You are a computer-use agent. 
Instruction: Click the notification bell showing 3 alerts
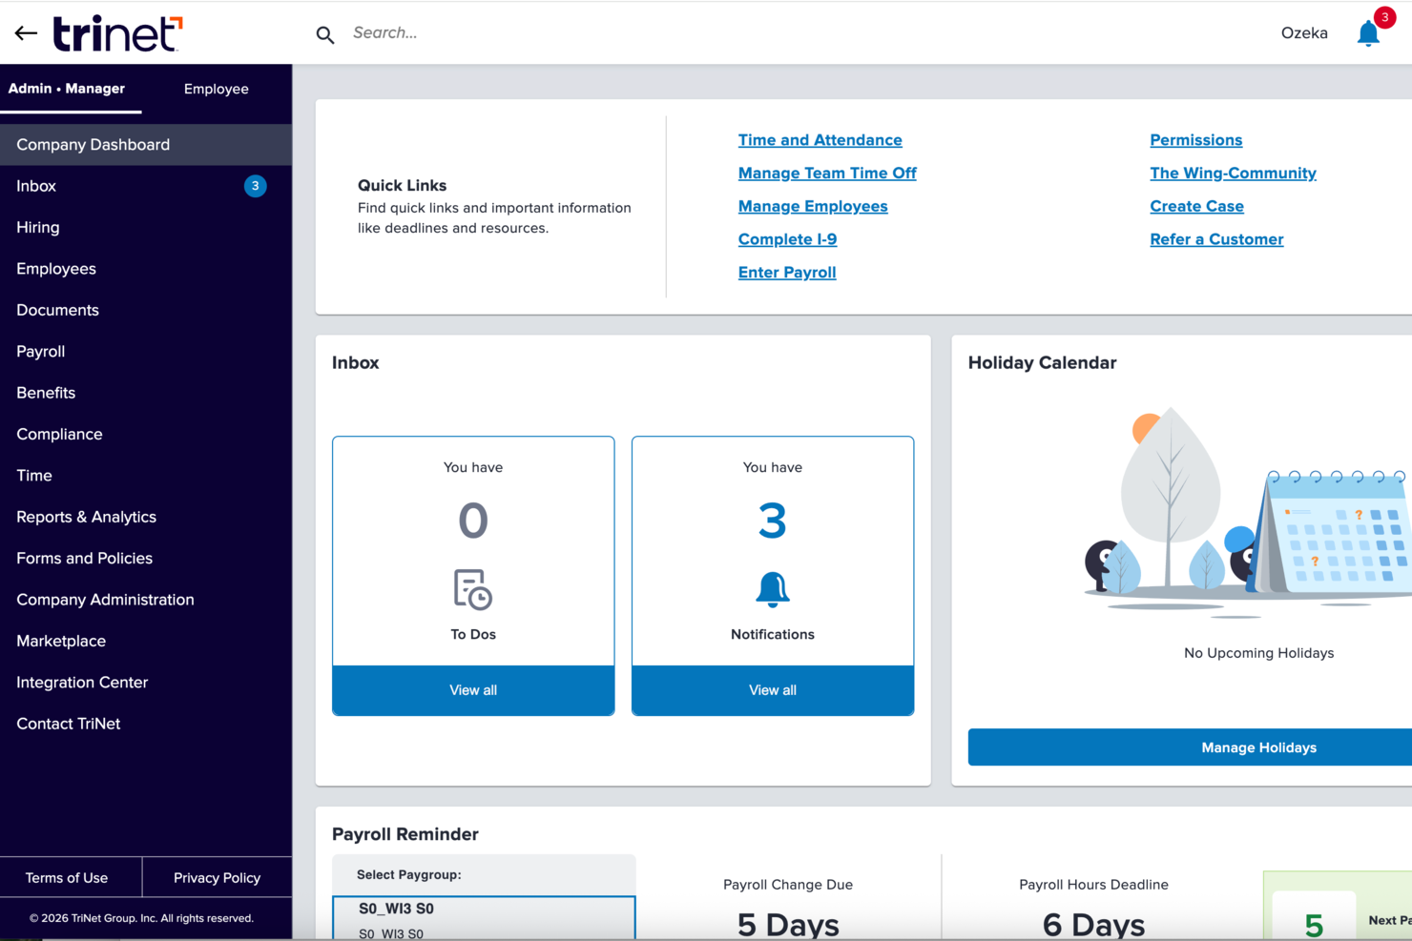point(1368,32)
